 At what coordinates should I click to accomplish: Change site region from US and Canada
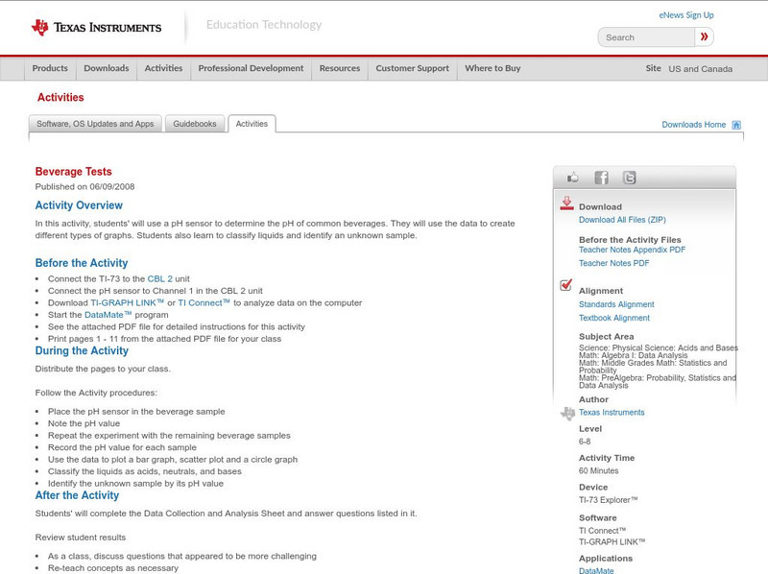click(x=701, y=69)
